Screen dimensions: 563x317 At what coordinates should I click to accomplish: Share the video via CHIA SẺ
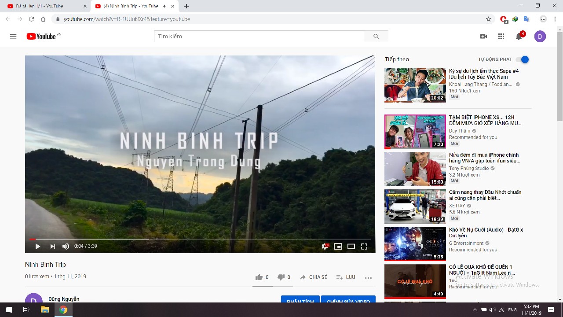314,277
